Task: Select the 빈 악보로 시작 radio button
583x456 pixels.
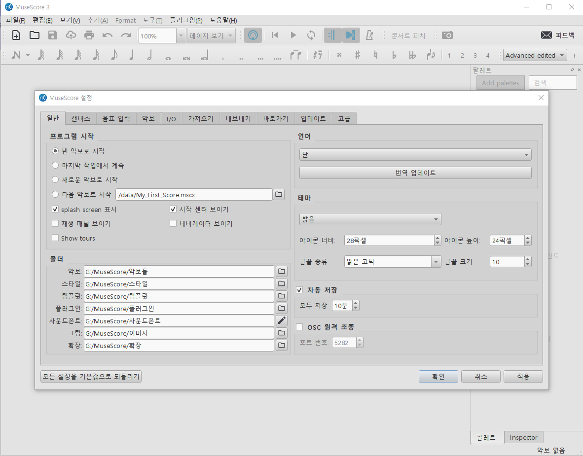Action: tap(55, 151)
